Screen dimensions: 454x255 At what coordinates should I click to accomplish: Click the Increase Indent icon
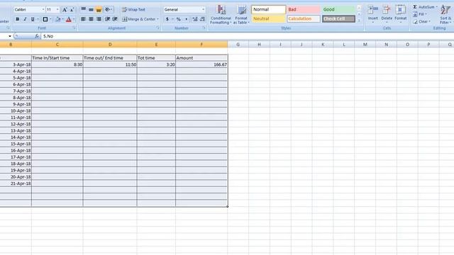pos(115,19)
